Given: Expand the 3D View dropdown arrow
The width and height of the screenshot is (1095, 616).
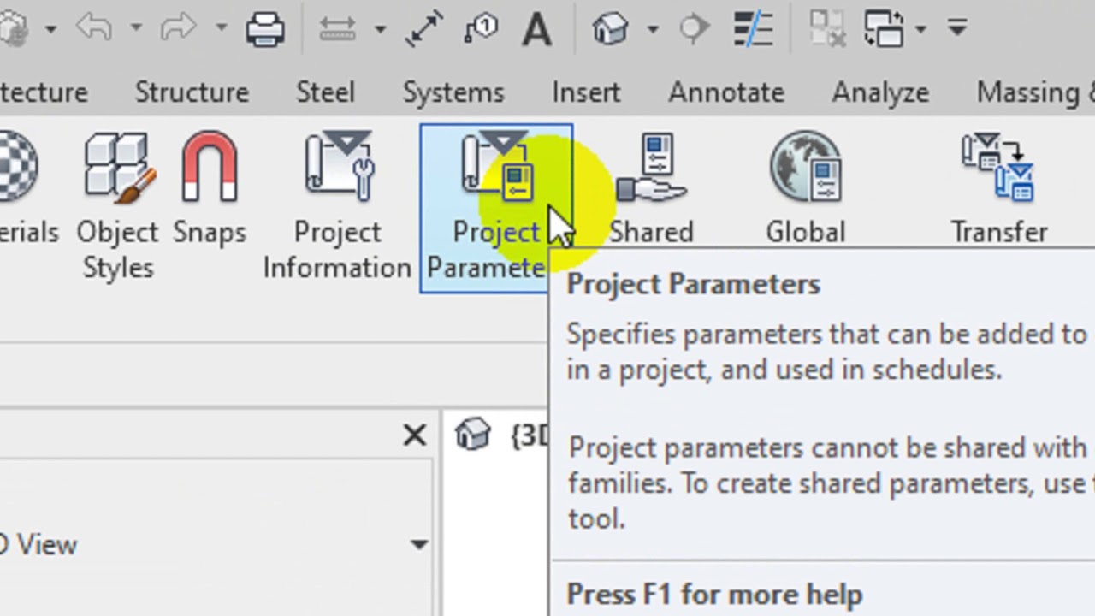Looking at the screenshot, I should click(653, 29).
